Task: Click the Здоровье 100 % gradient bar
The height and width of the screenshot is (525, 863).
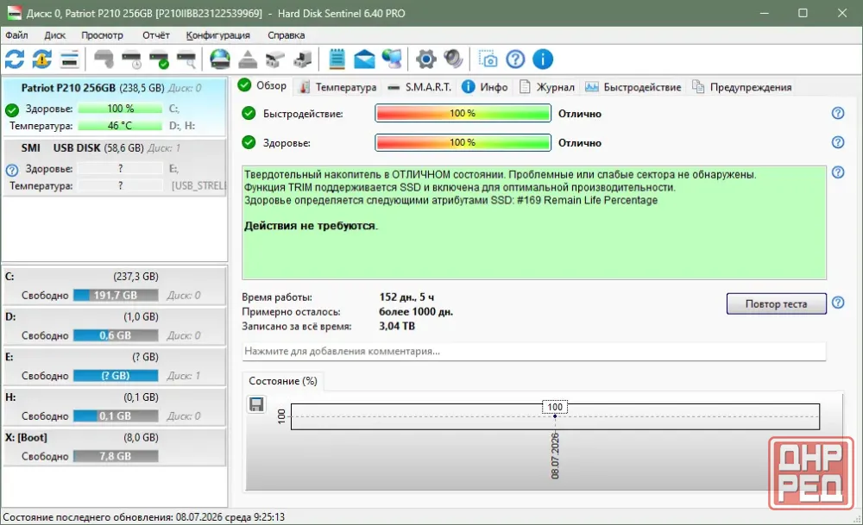Action: 463,142
